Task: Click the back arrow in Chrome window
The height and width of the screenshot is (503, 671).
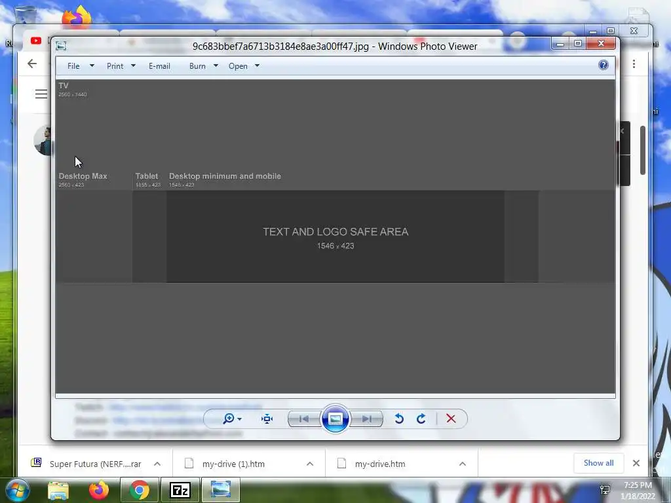Action: click(x=32, y=64)
